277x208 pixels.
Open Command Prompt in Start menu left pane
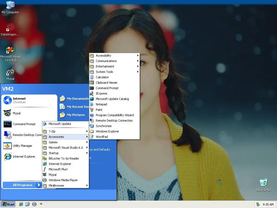(22, 124)
